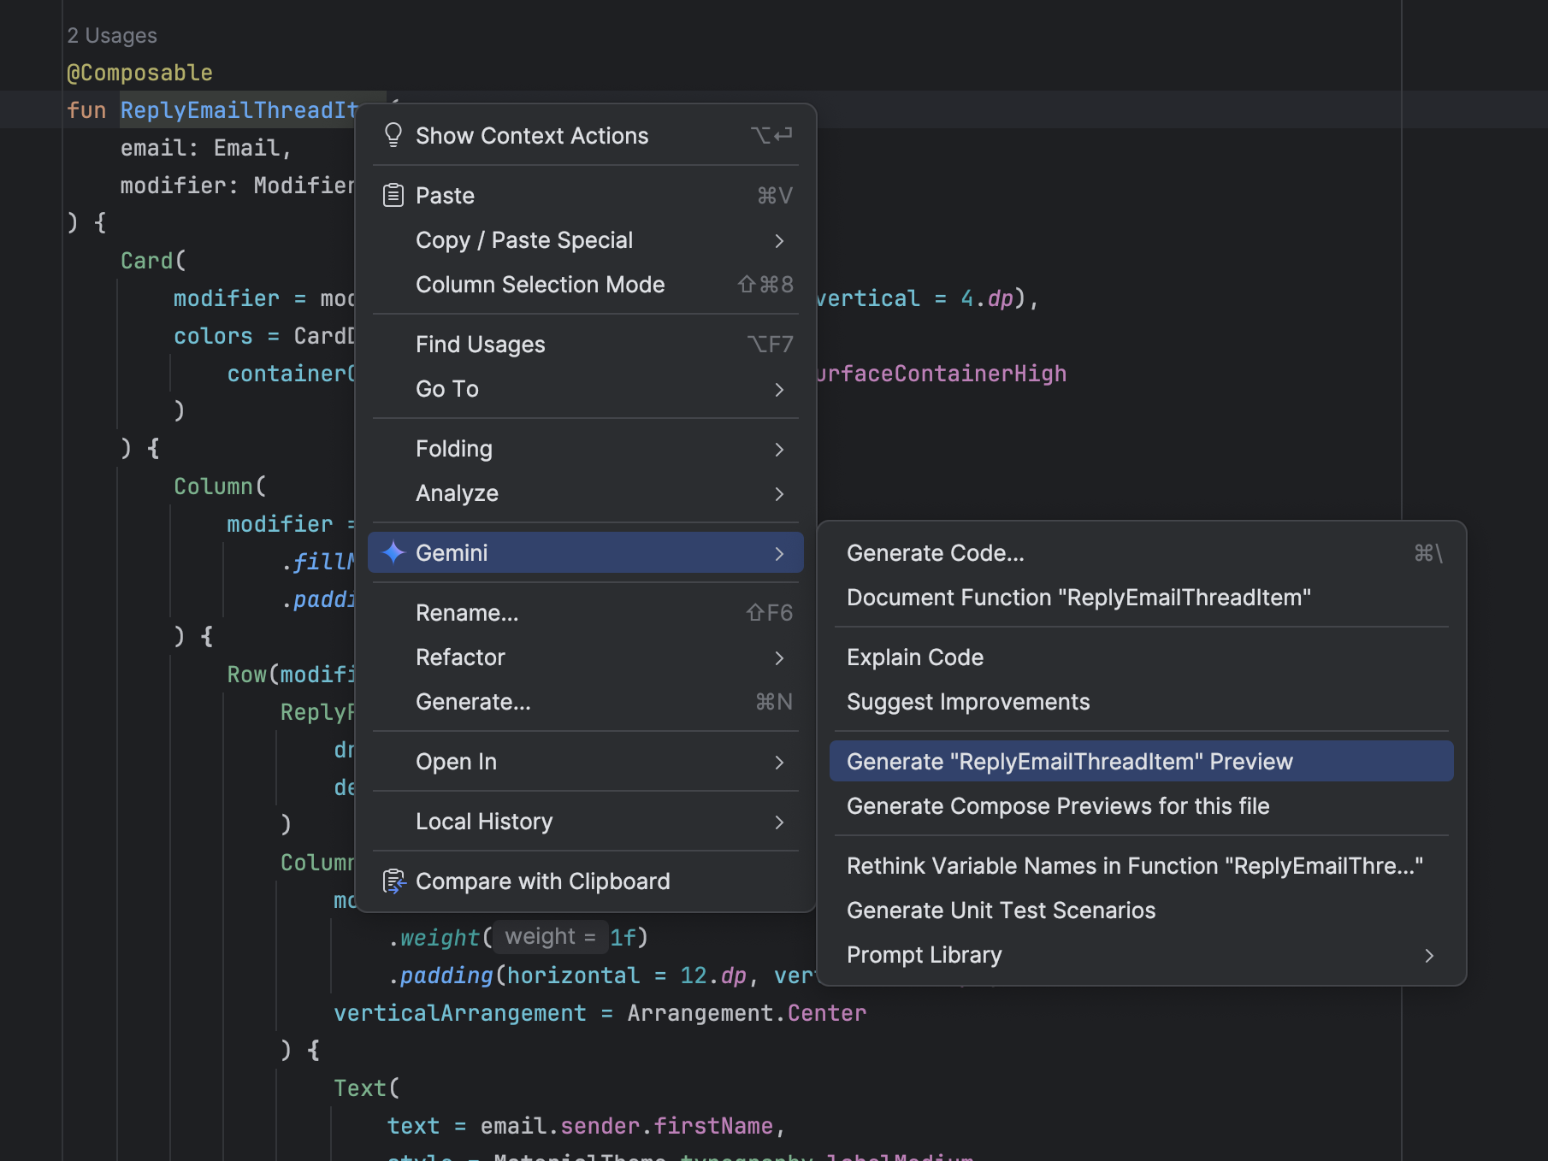Click Document Function "ReplyEmailThreadItem"
This screenshot has width=1548, height=1161.
[1078, 597]
